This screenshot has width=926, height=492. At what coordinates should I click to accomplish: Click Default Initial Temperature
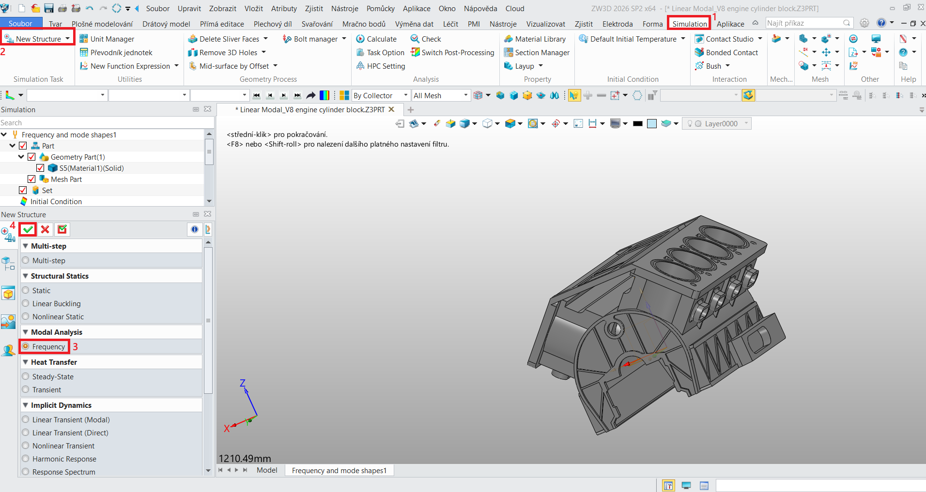click(x=628, y=39)
